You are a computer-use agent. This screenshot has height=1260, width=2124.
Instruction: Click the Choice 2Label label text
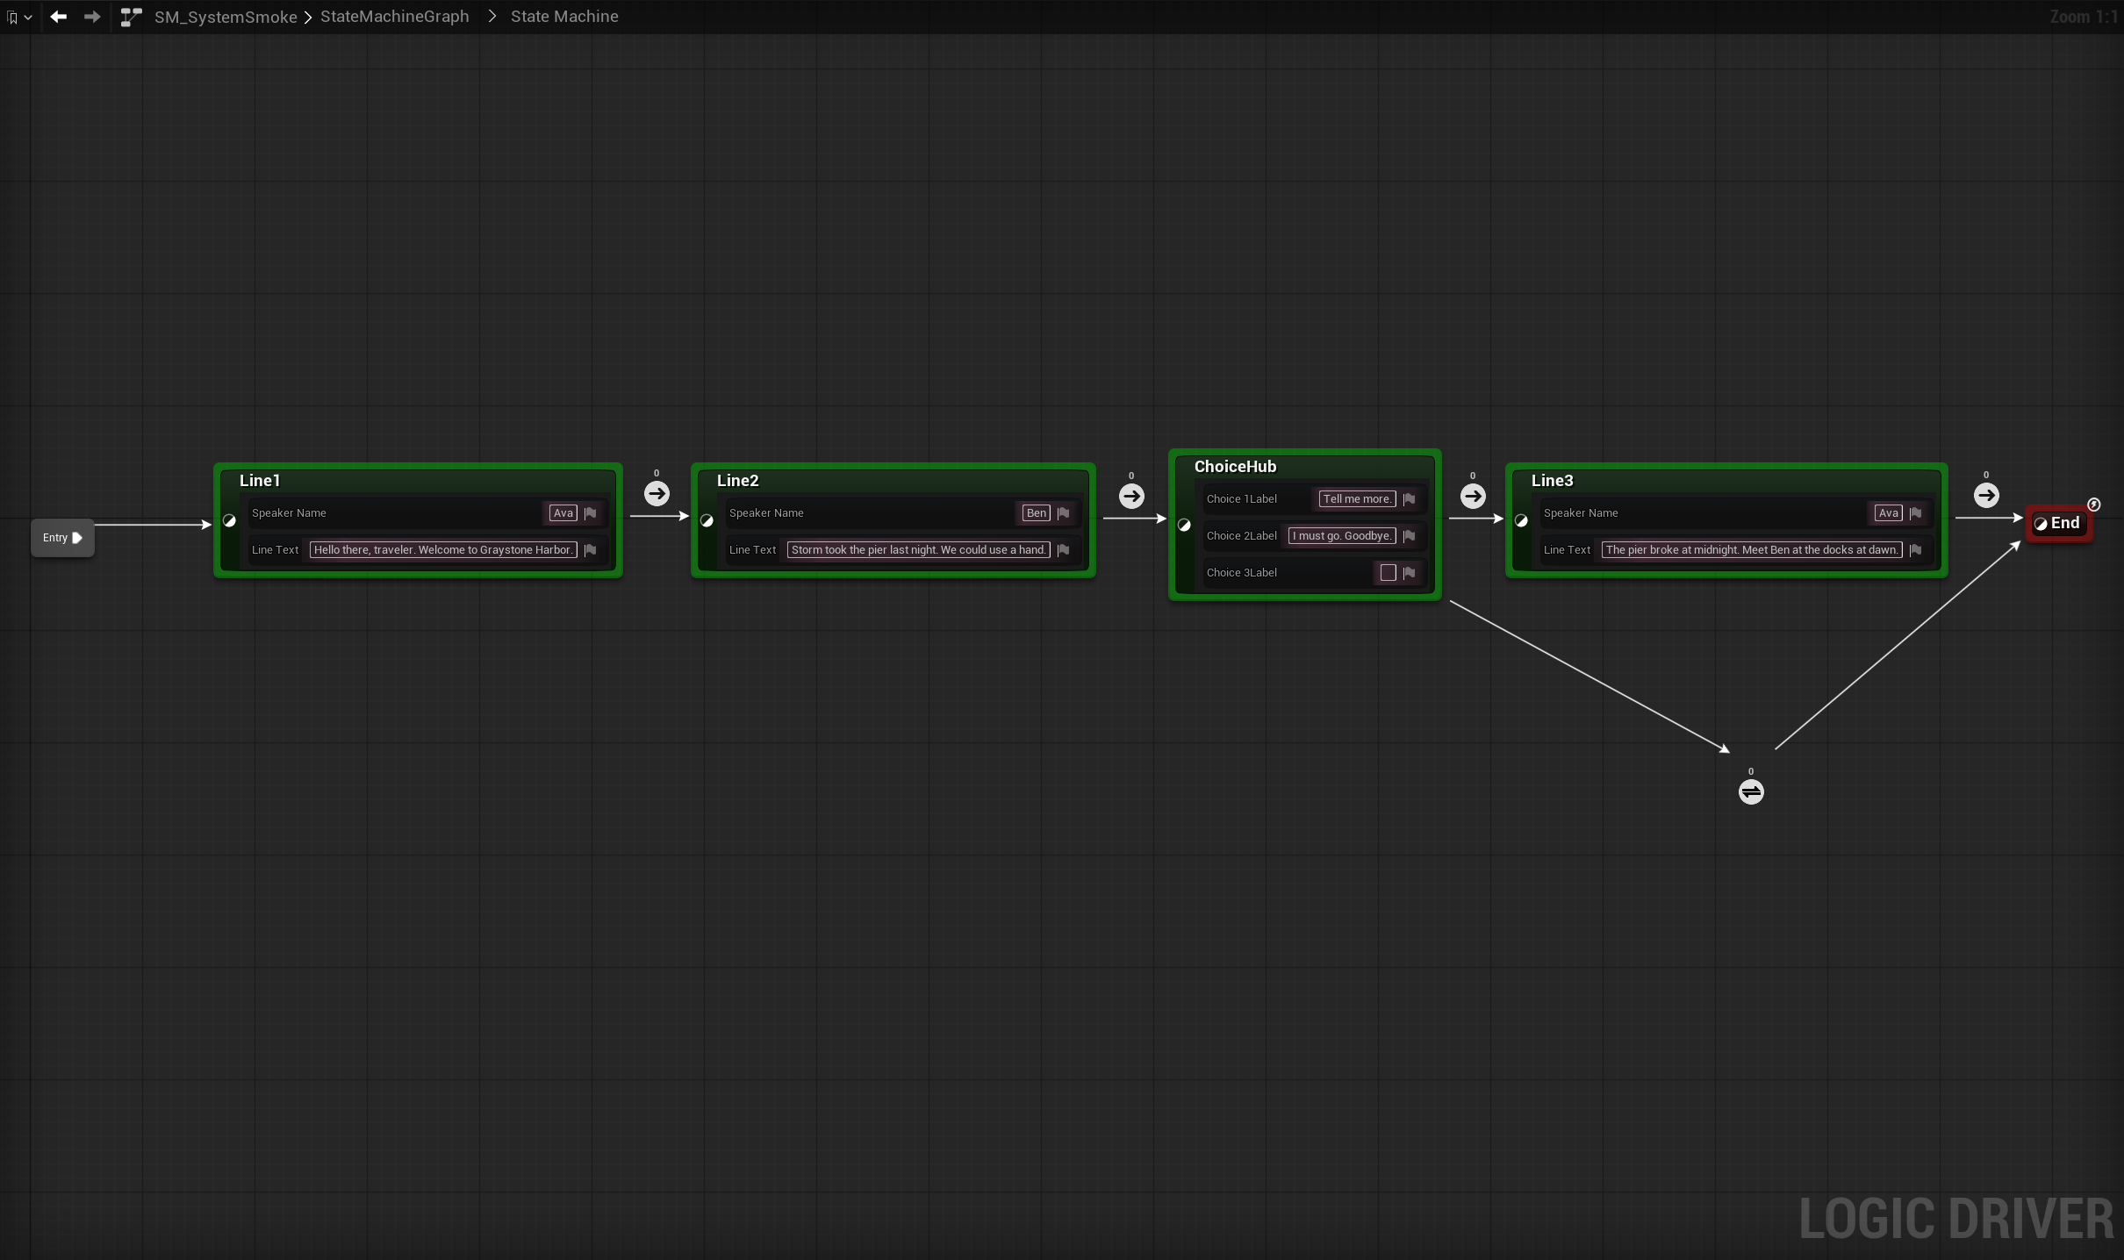pos(1241,536)
